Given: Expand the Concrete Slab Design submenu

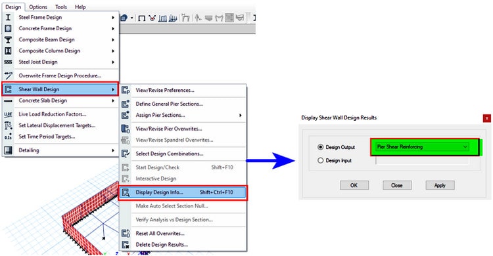Looking at the screenshot, I should pyautogui.click(x=113, y=101).
